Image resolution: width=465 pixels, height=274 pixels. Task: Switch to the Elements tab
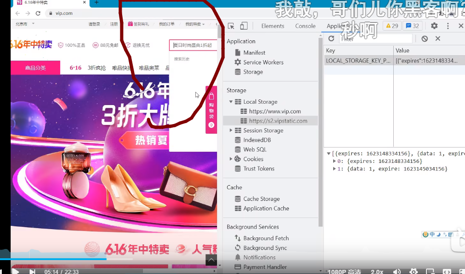click(x=273, y=26)
